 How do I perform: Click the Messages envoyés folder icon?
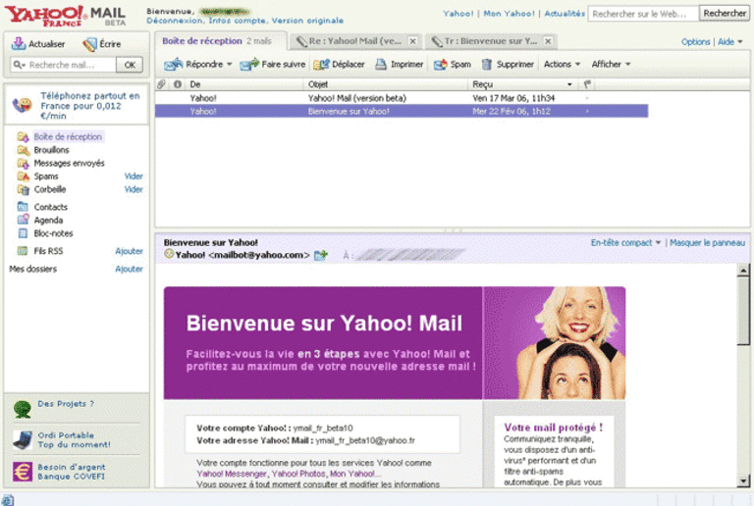tap(24, 163)
